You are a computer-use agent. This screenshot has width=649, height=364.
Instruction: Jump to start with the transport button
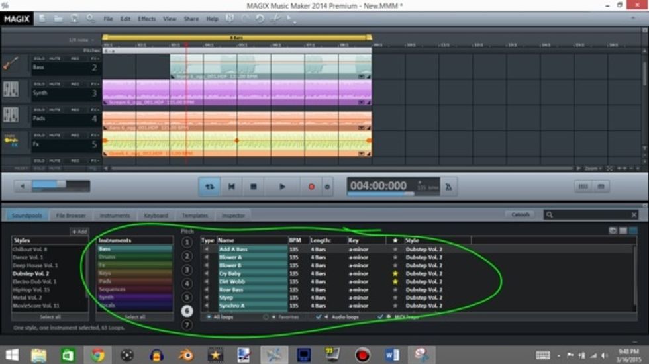click(x=232, y=187)
